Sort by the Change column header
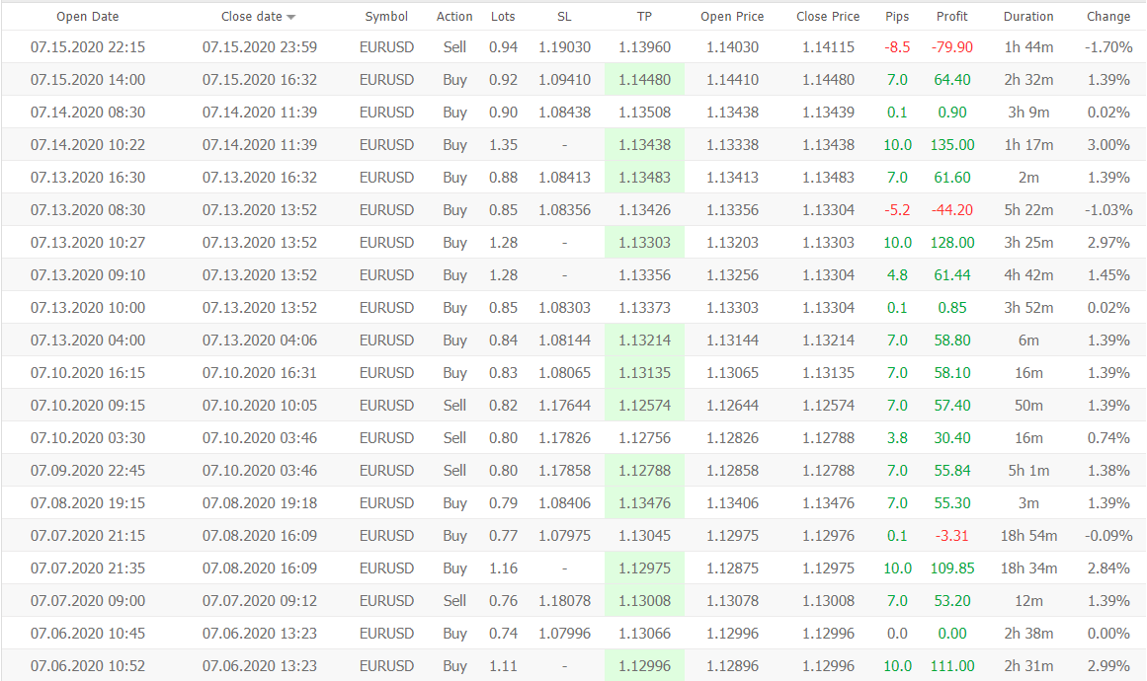Image resolution: width=1147 pixels, height=681 pixels. [1108, 16]
